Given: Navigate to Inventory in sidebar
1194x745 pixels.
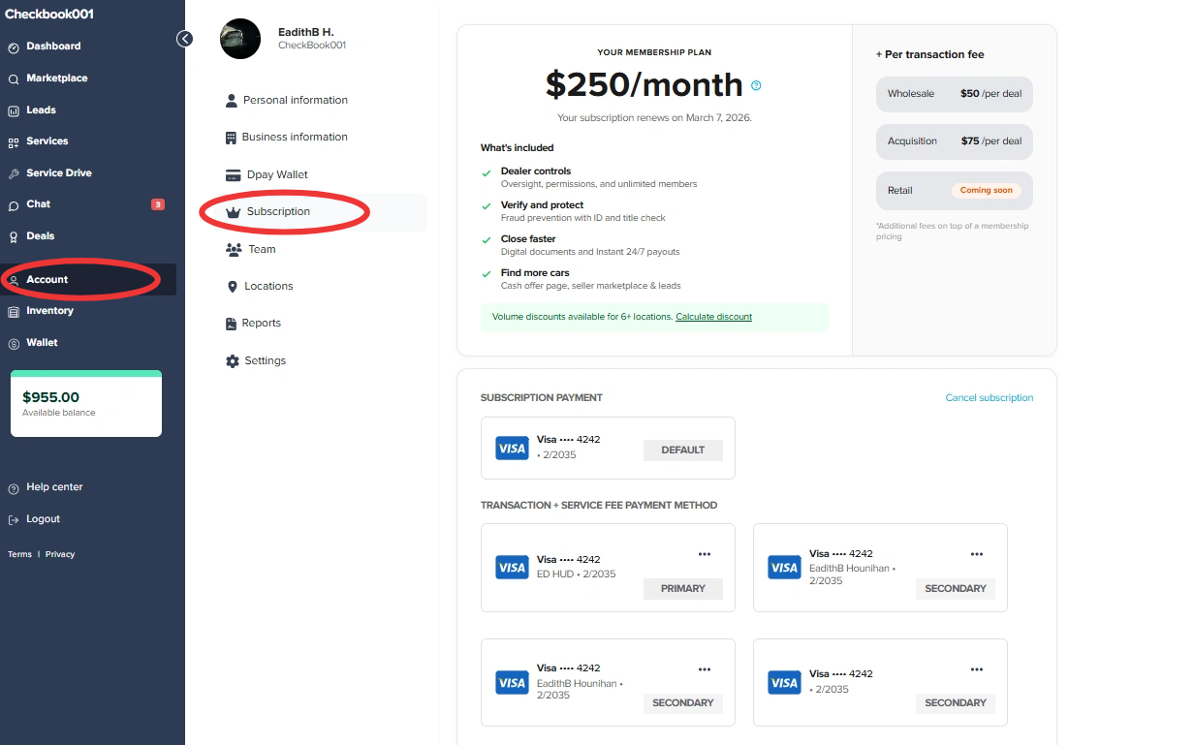Looking at the screenshot, I should pos(49,311).
